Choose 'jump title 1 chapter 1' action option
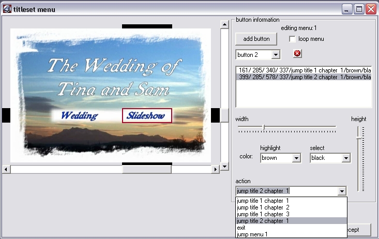Viewport: 379px width, 239px height. point(263,201)
